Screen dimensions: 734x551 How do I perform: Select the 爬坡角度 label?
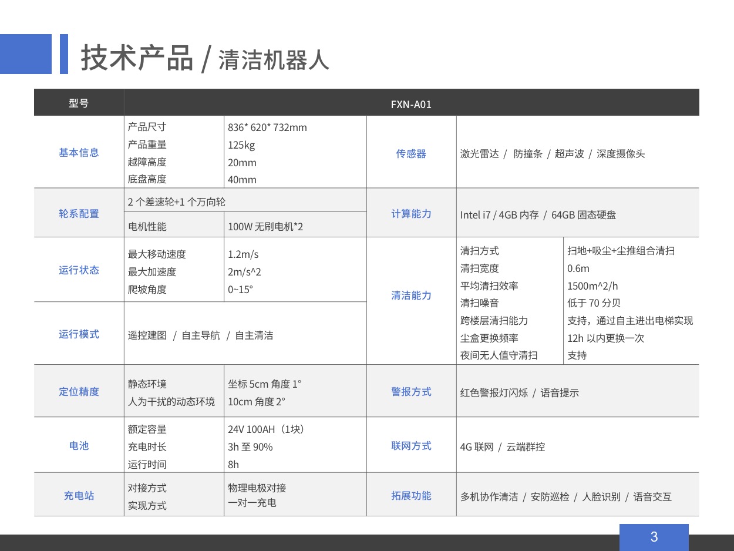point(147,290)
